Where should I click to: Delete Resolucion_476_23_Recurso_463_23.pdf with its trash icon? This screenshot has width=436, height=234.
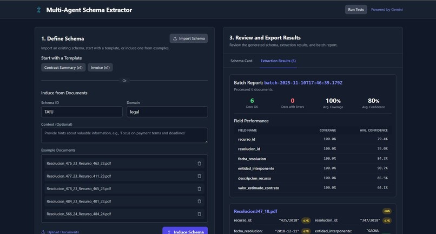[x=199, y=164]
